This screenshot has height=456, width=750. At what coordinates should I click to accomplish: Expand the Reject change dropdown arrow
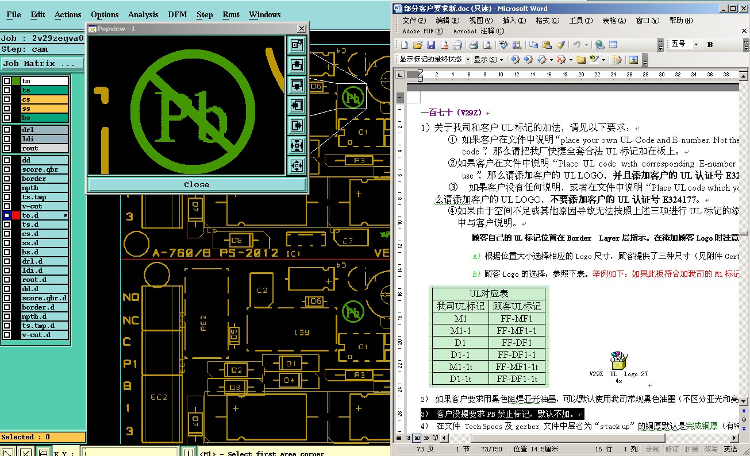click(x=571, y=60)
